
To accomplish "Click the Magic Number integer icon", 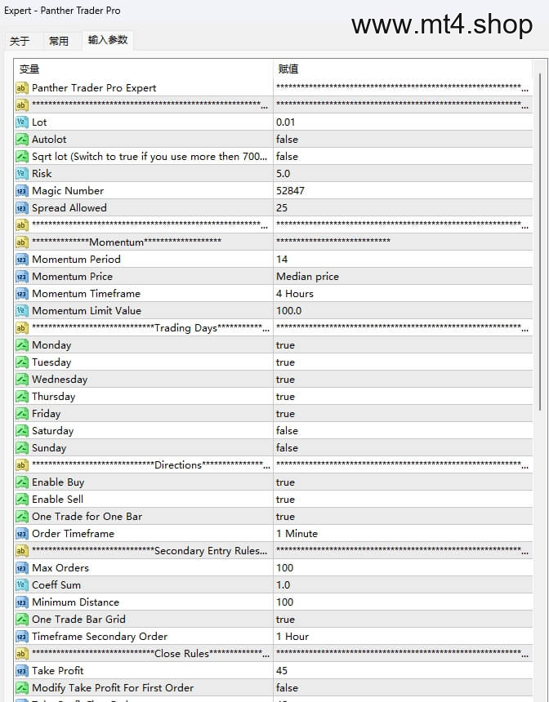I will 21,191.
